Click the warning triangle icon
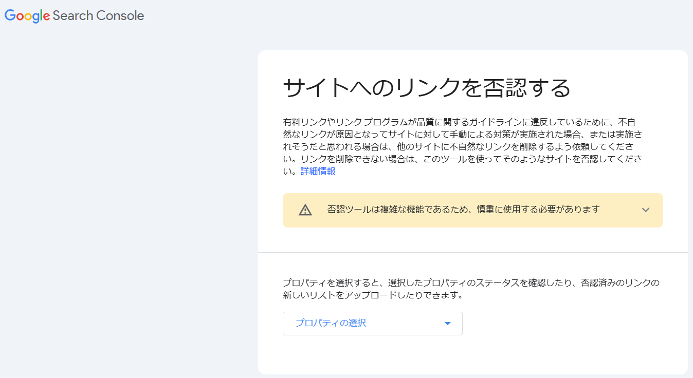This screenshot has width=693, height=378. 305,210
